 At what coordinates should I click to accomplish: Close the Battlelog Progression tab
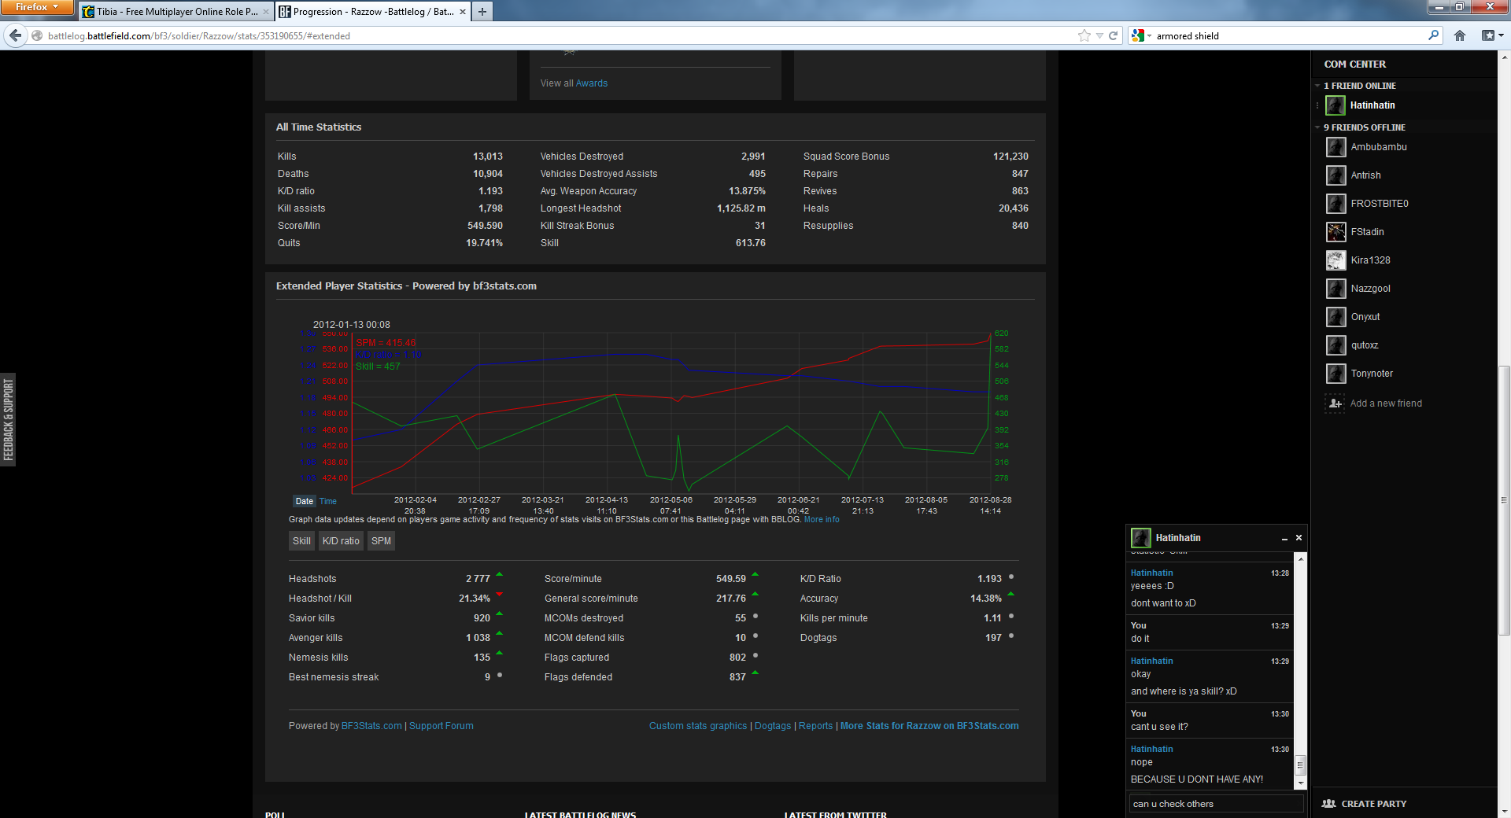click(x=462, y=12)
